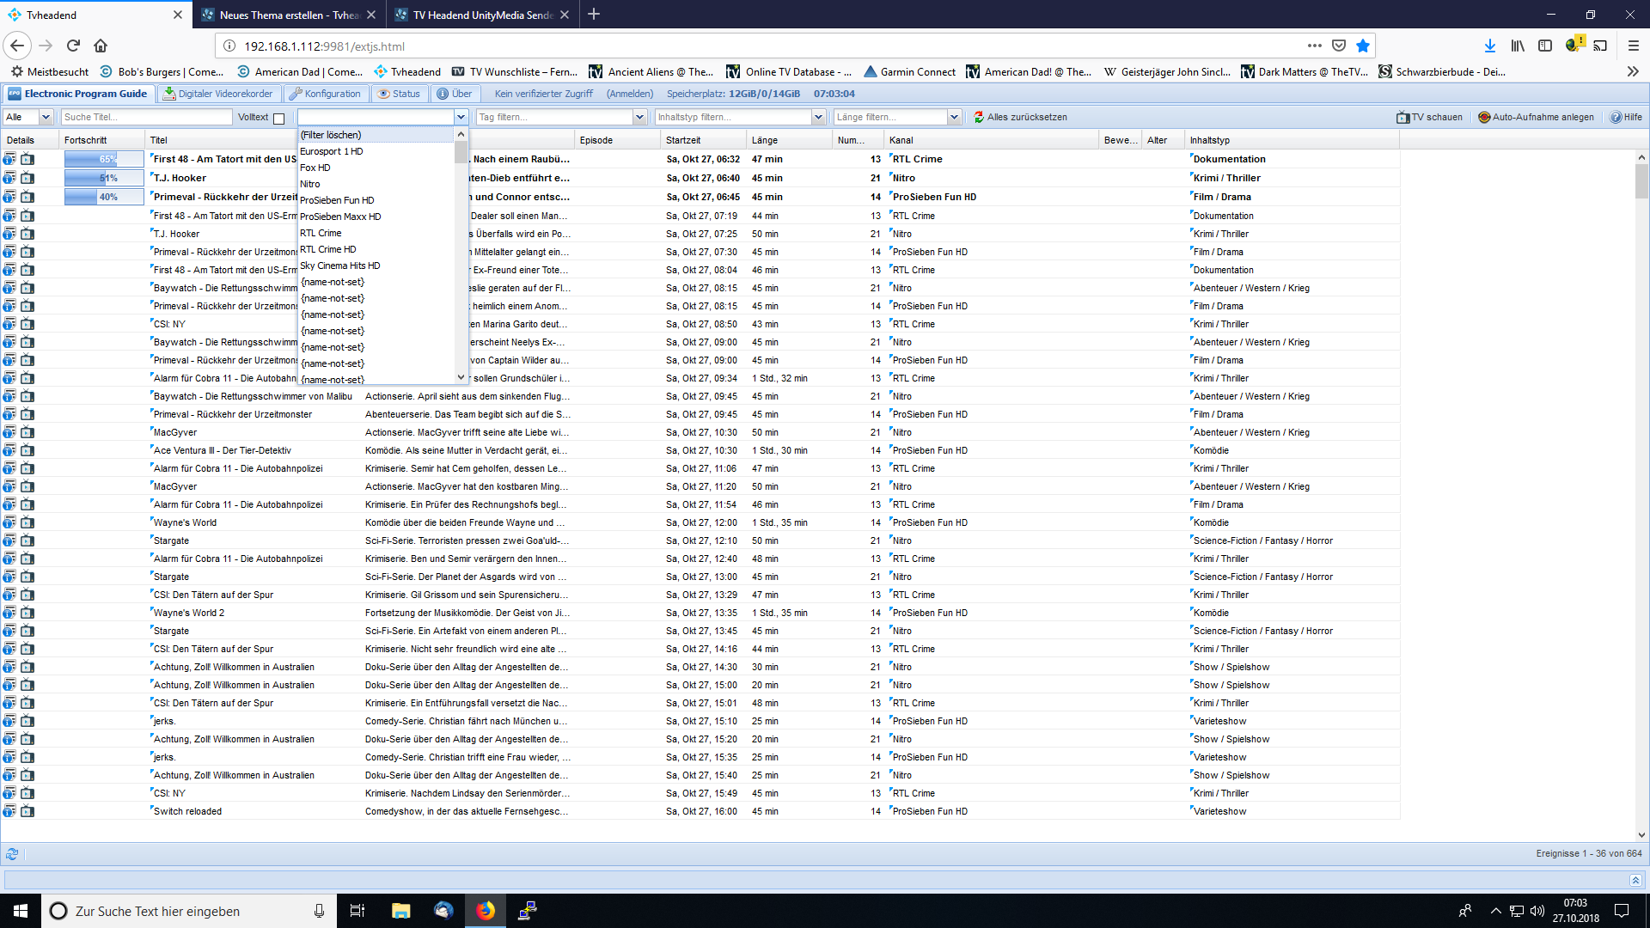Open Bob's Burgers bookmark

coord(162,71)
